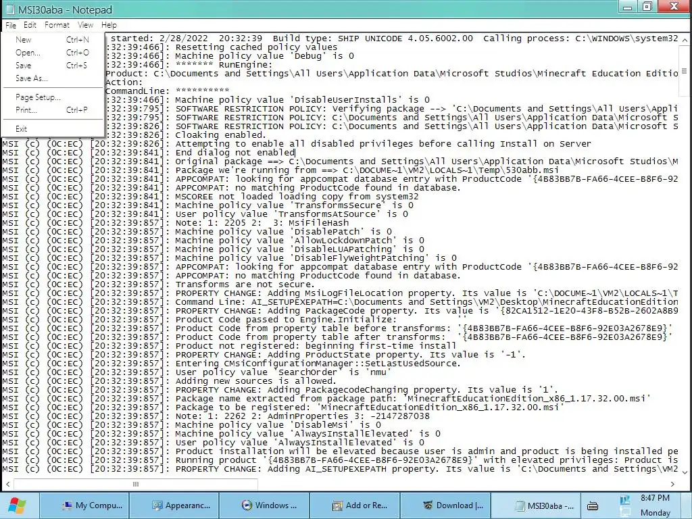Screen dimensions: 692x519
Task: Click 'Note: 1: 2262 2: AdminProperties' line
Action: [302, 416]
